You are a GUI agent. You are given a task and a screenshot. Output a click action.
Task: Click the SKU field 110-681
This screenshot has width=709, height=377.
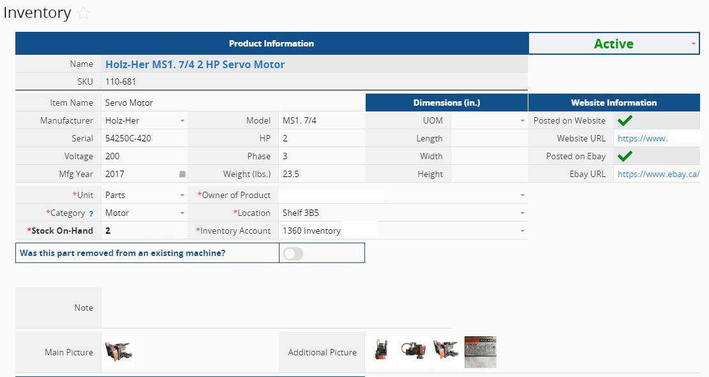tap(314, 82)
